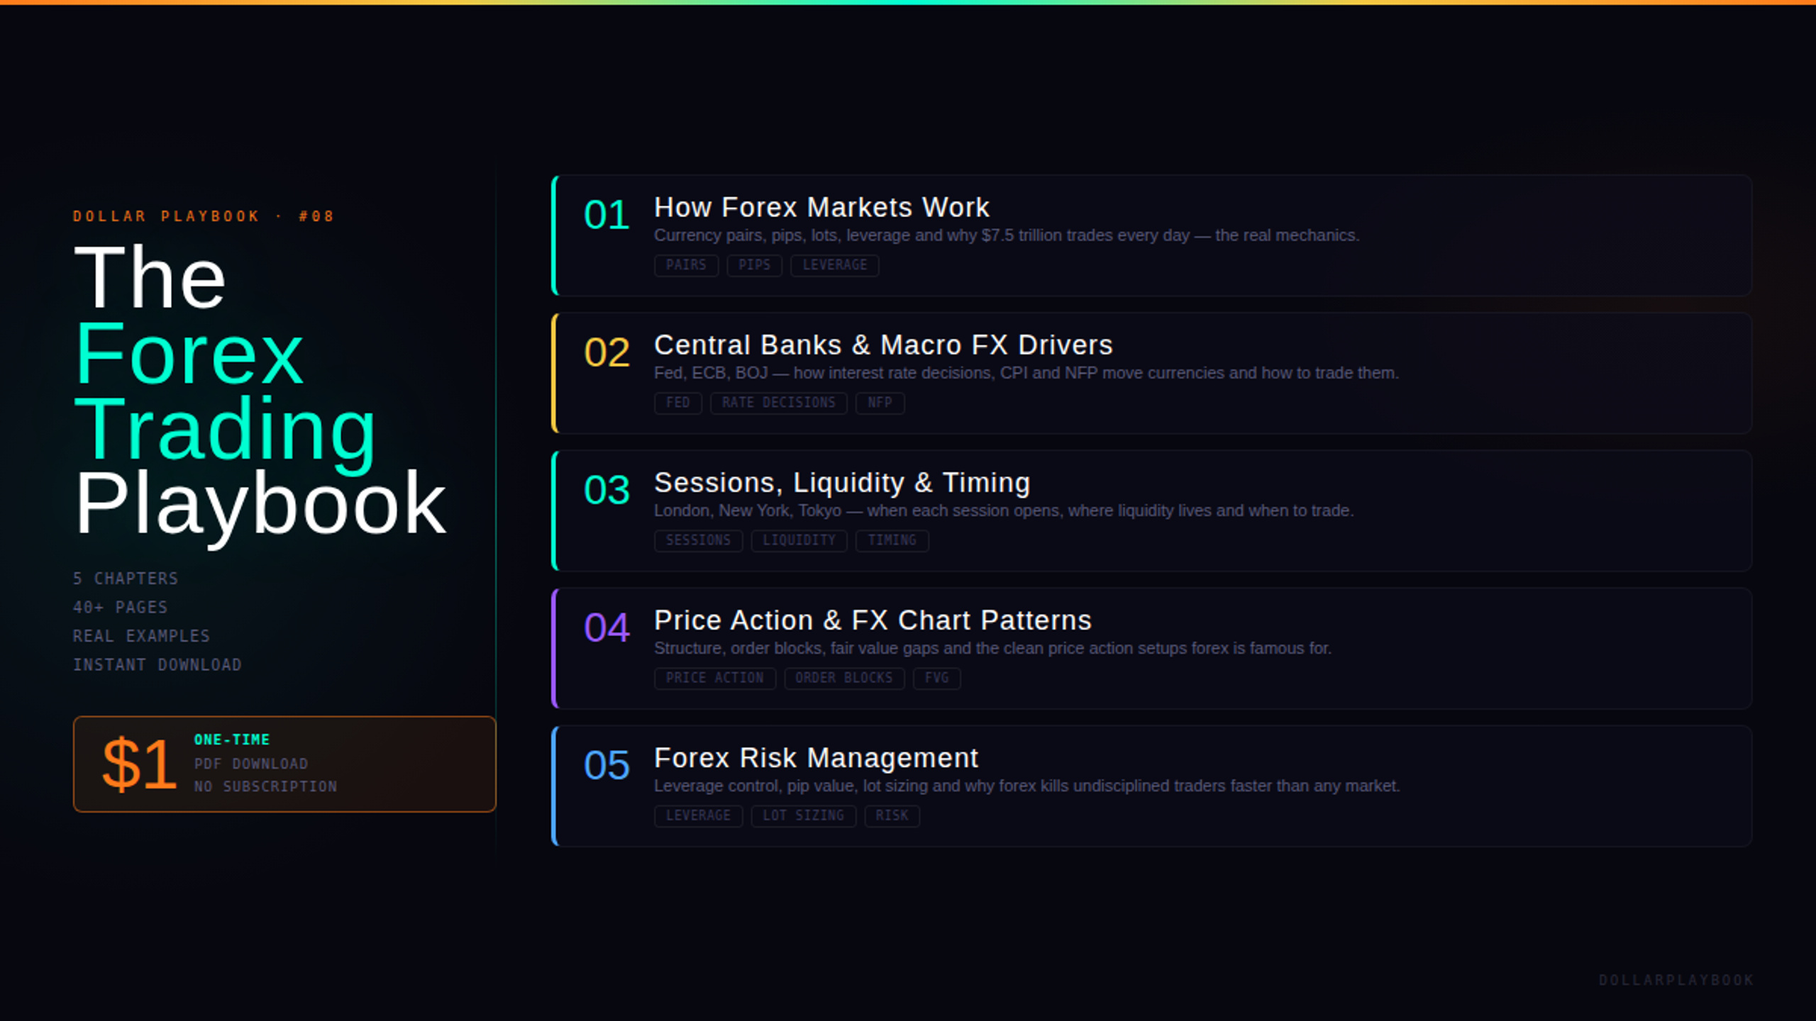Click the INSTANT DOWNLOAD text
The image size is (1816, 1021).
click(x=157, y=665)
